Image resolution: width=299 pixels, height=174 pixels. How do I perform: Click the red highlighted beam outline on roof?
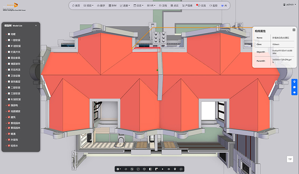[x=146, y=50]
